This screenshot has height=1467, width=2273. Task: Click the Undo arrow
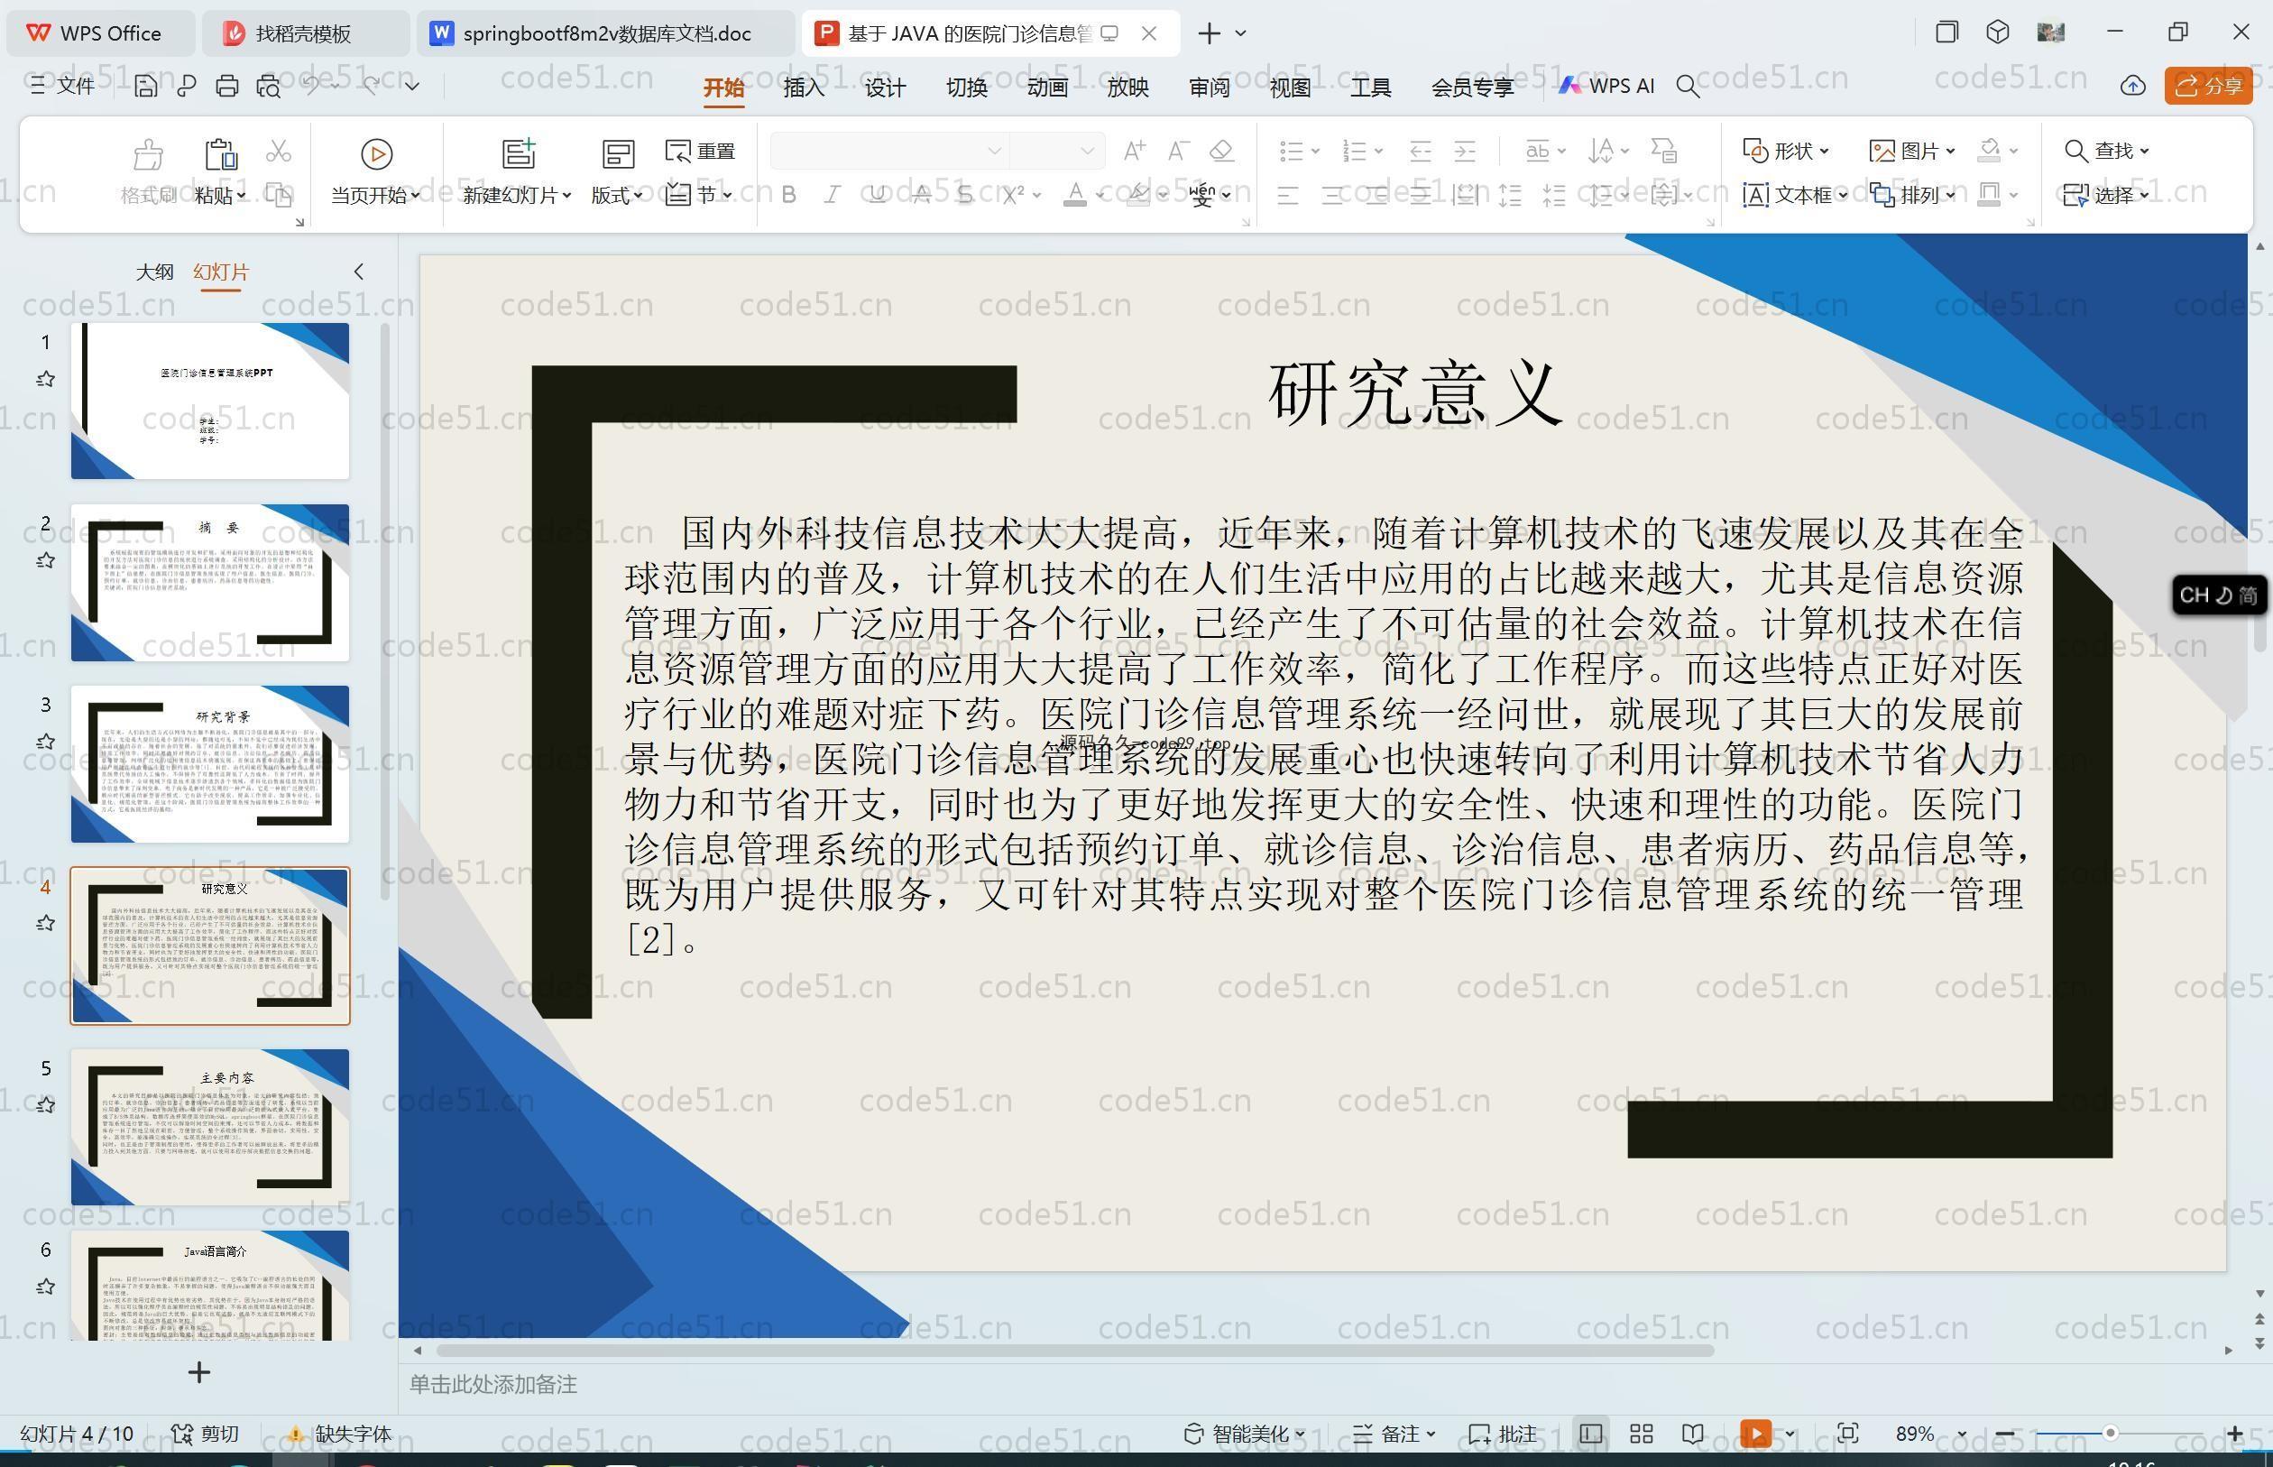pos(310,86)
